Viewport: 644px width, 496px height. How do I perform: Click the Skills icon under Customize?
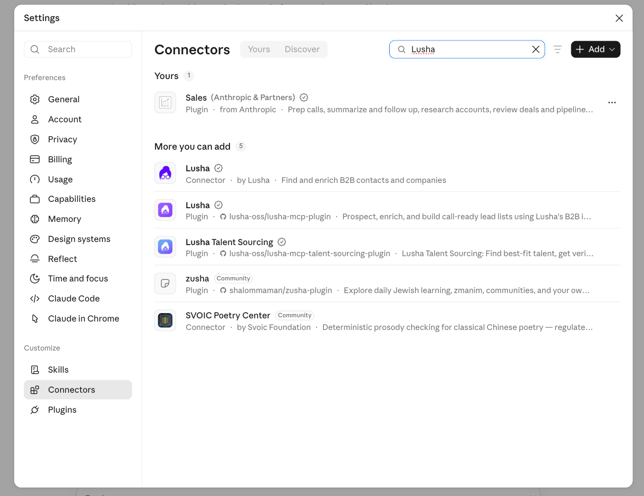pos(35,369)
